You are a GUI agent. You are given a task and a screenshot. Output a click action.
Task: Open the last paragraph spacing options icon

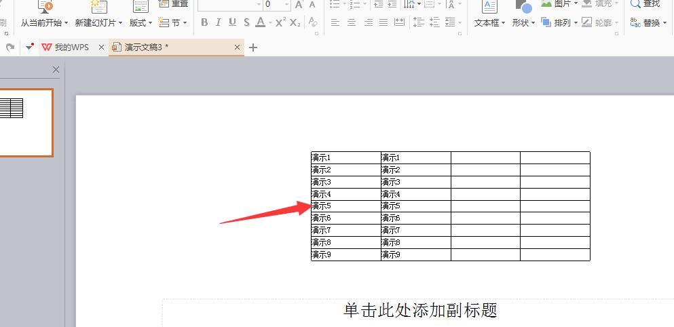pyautogui.click(x=450, y=22)
